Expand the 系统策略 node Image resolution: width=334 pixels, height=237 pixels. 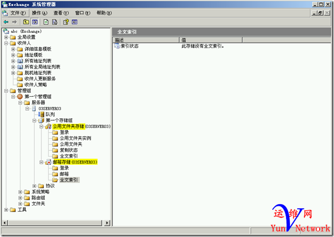tap(20, 192)
